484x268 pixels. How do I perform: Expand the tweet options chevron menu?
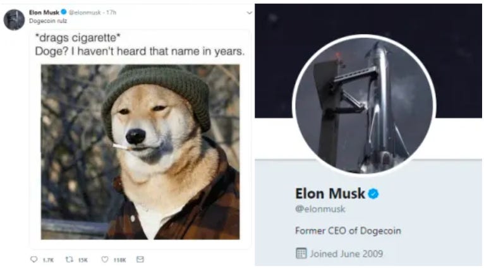tap(249, 13)
